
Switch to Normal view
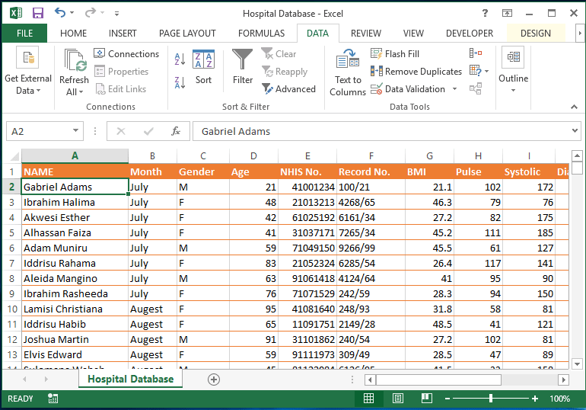[368, 399]
